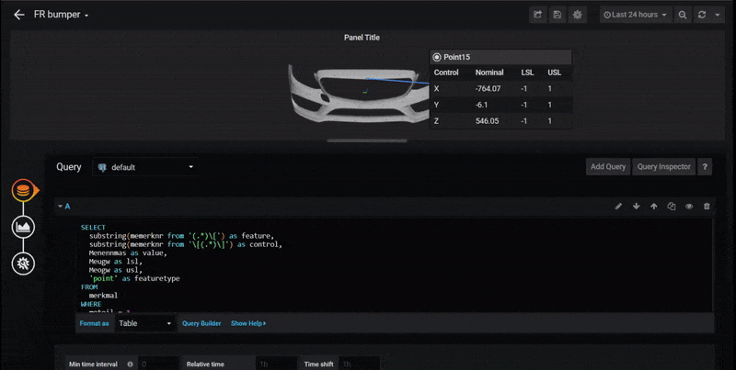
Task: Click the Panel Title heading
Action: [362, 38]
